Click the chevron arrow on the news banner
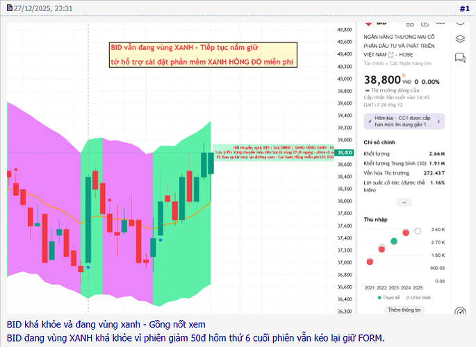This screenshot has width=476, height=347. (x=438, y=121)
